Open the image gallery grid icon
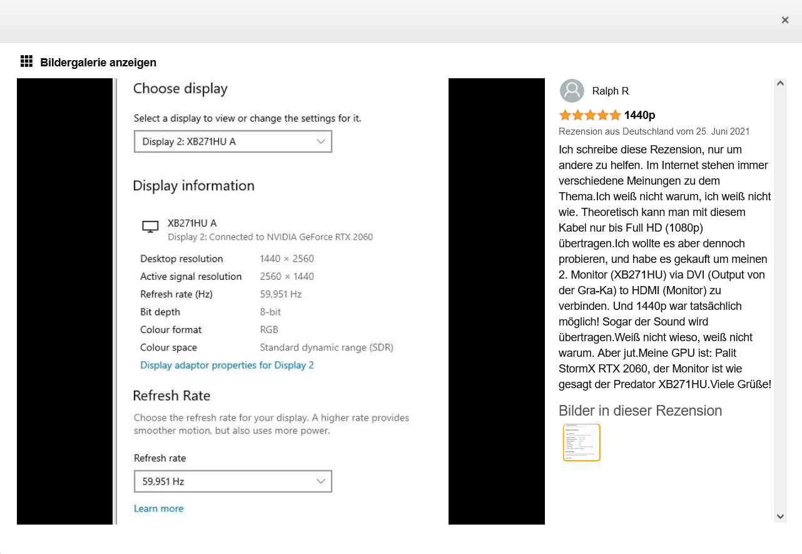802x554 pixels. (x=26, y=61)
